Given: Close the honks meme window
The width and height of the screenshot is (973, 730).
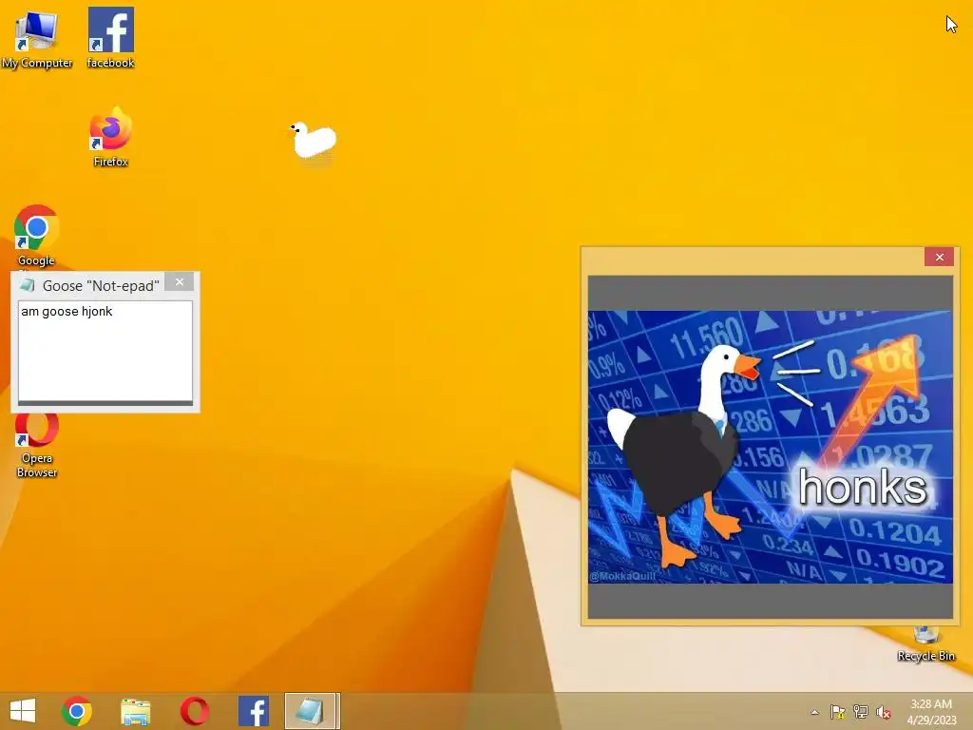Looking at the screenshot, I should point(939,257).
